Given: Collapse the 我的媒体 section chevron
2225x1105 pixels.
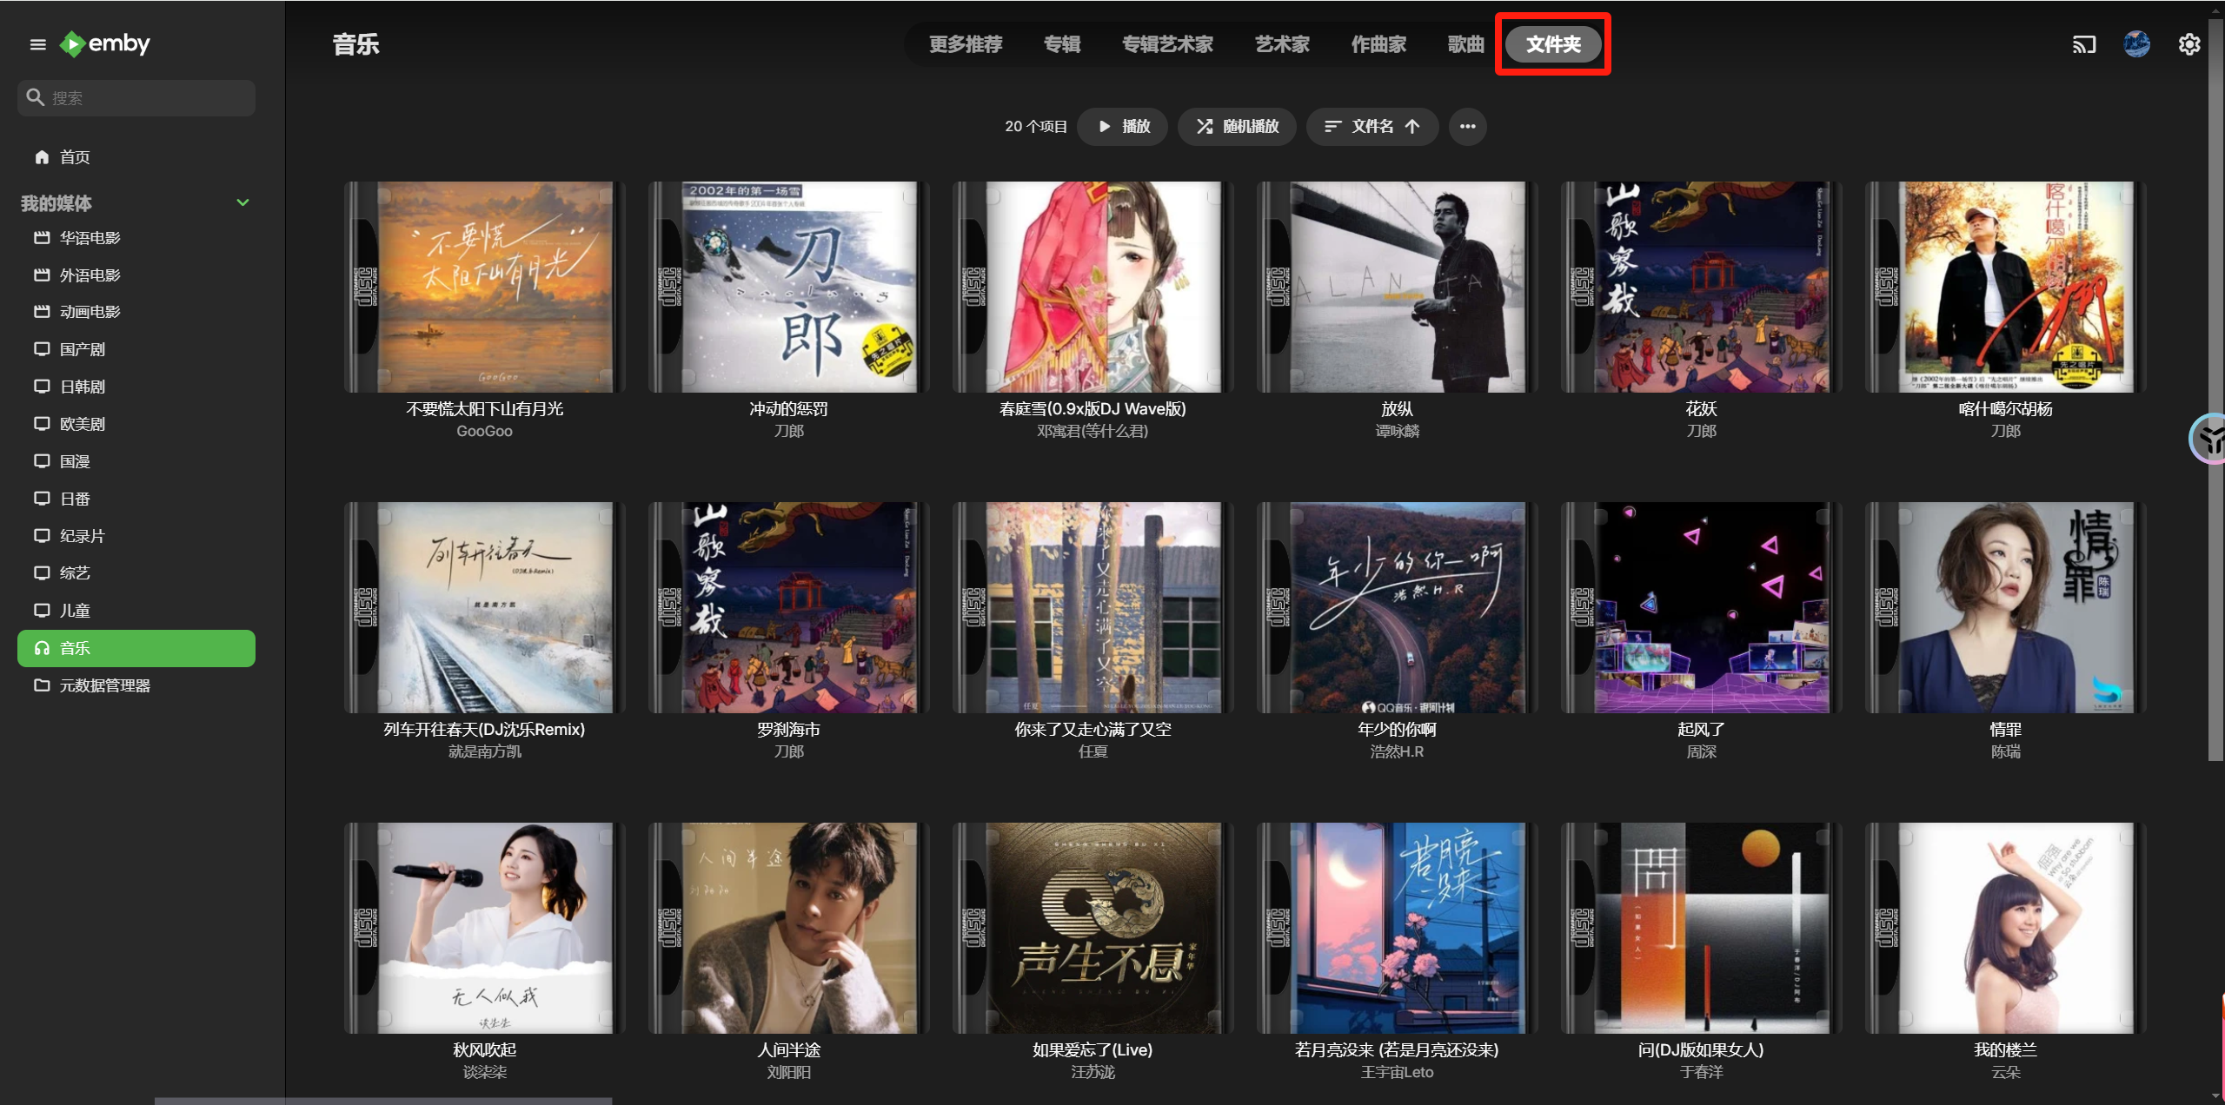Looking at the screenshot, I should (x=242, y=202).
